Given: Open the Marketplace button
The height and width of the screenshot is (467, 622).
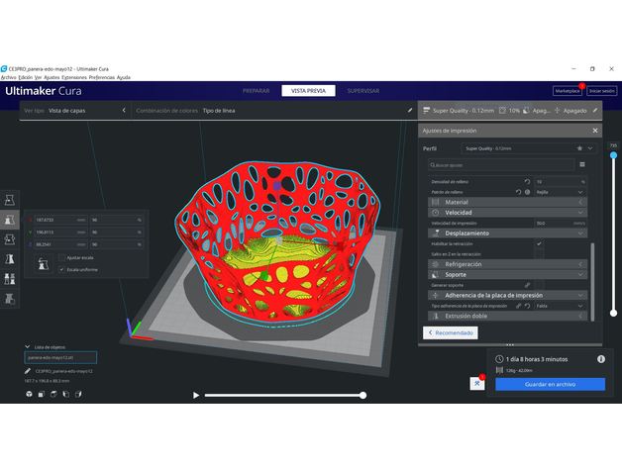Looking at the screenshot, I should pos(568,91).
